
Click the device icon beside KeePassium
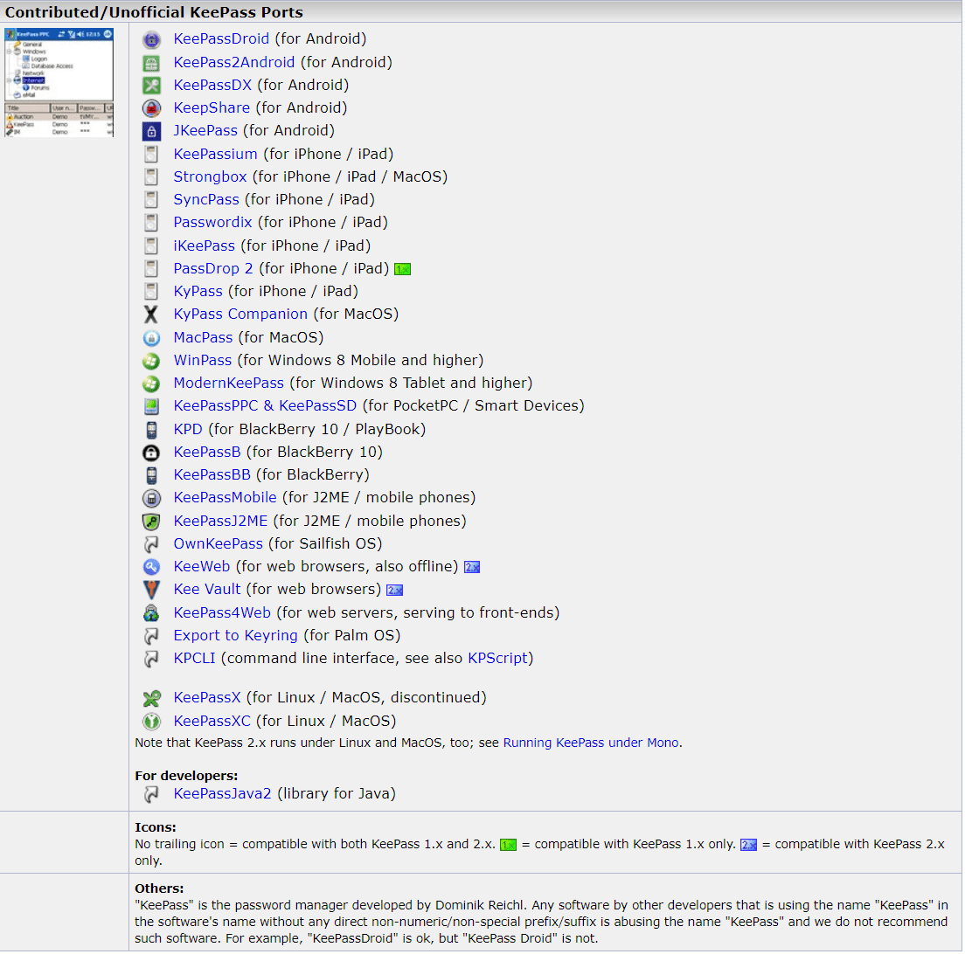point(151,155)
